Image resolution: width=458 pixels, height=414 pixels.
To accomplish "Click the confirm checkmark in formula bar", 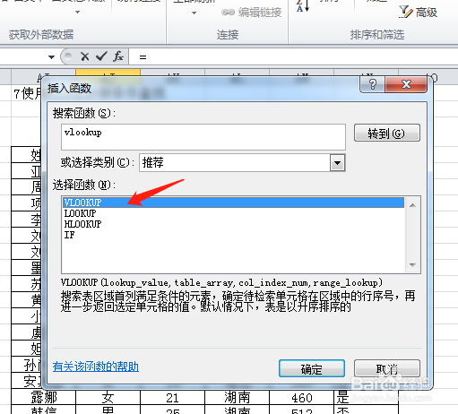I will pos(101,56).
